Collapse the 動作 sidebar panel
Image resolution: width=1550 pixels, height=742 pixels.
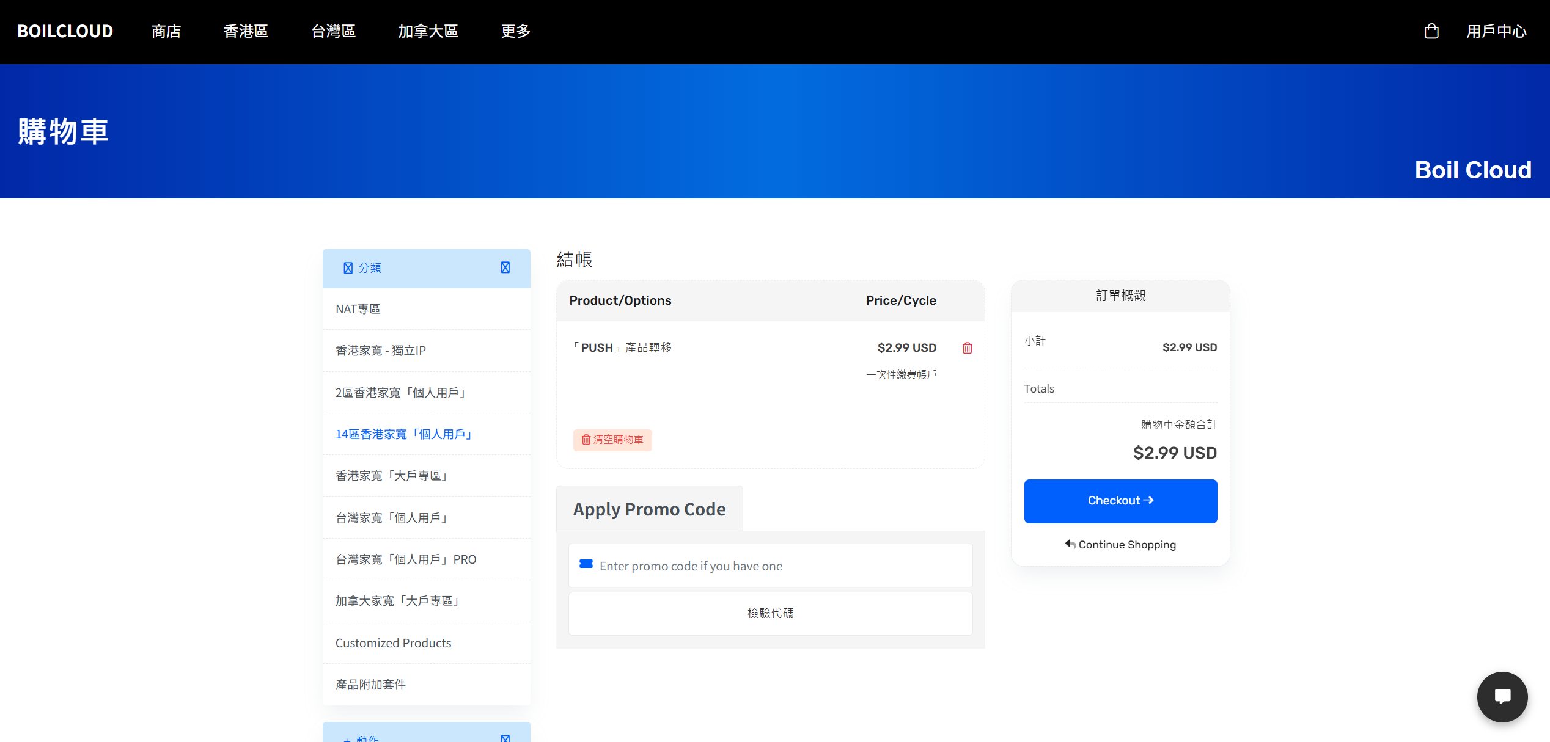point(505,738)
